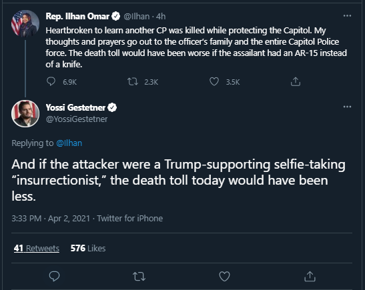Image resolution: width=365 pixels, height=290 pixels.
Task: Click the Rep. Ilhan Omar display name
Action: [x=77, y=16]
